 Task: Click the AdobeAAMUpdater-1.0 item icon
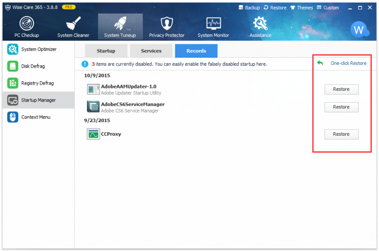pyautogui.click(x=93, y=89)
